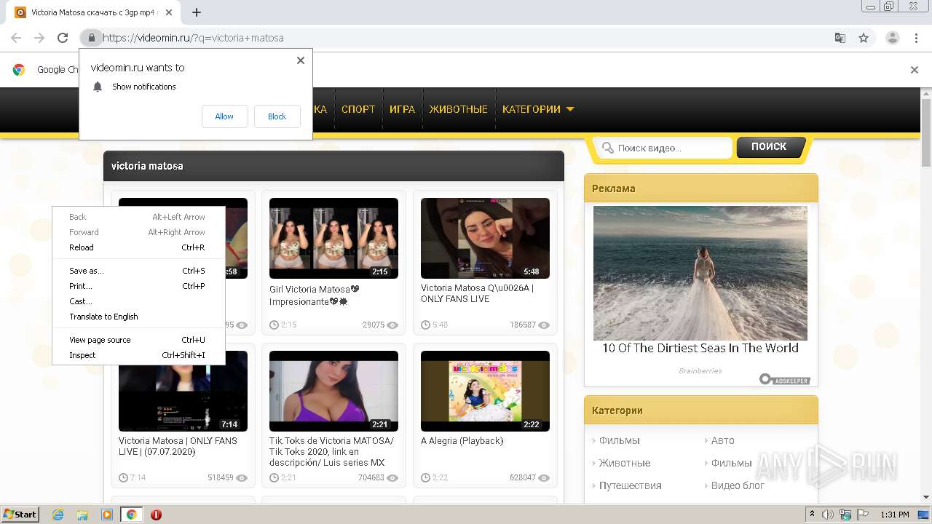Image resolution: width=932 pixels, height=524 pixels.
Task: Open the Chrome profile avatar
Action: point(892,38)
